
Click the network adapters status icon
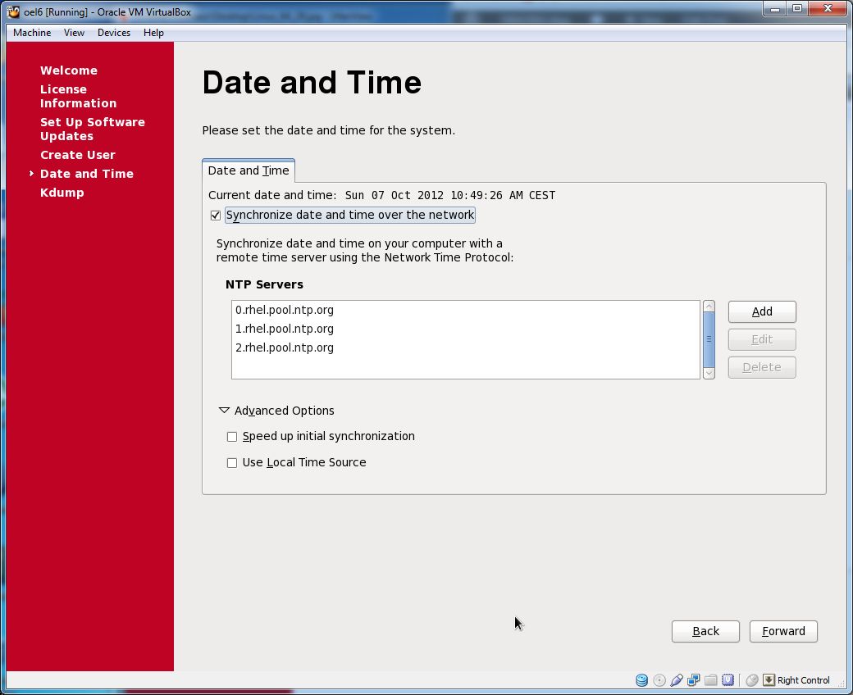[x=694, y=679]
